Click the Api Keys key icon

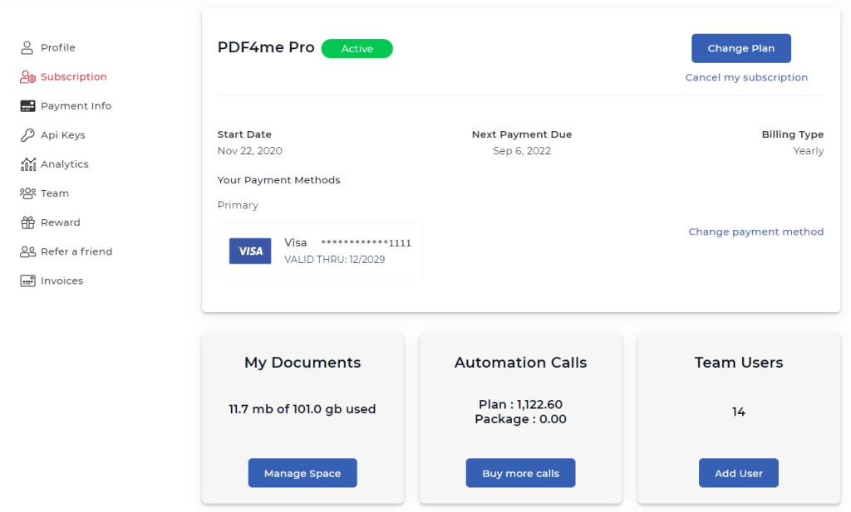coord(27,135)
